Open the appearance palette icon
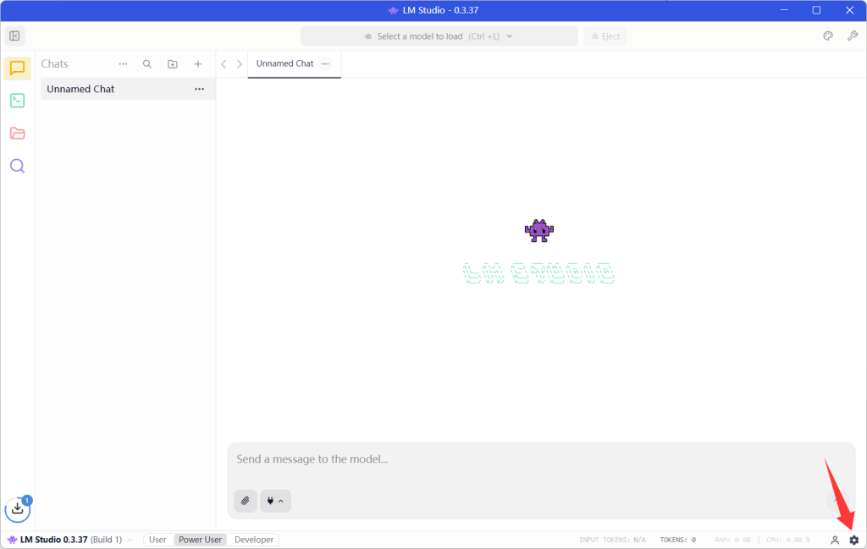This screenshot has width=867, height=549. (x=828, y=36)
